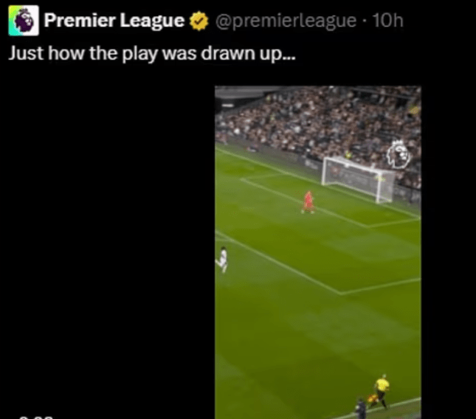Click the word "Just" in the tweet
Image resolution: width=476 pixels, height=419 pixels.
[x=26, y=53]
